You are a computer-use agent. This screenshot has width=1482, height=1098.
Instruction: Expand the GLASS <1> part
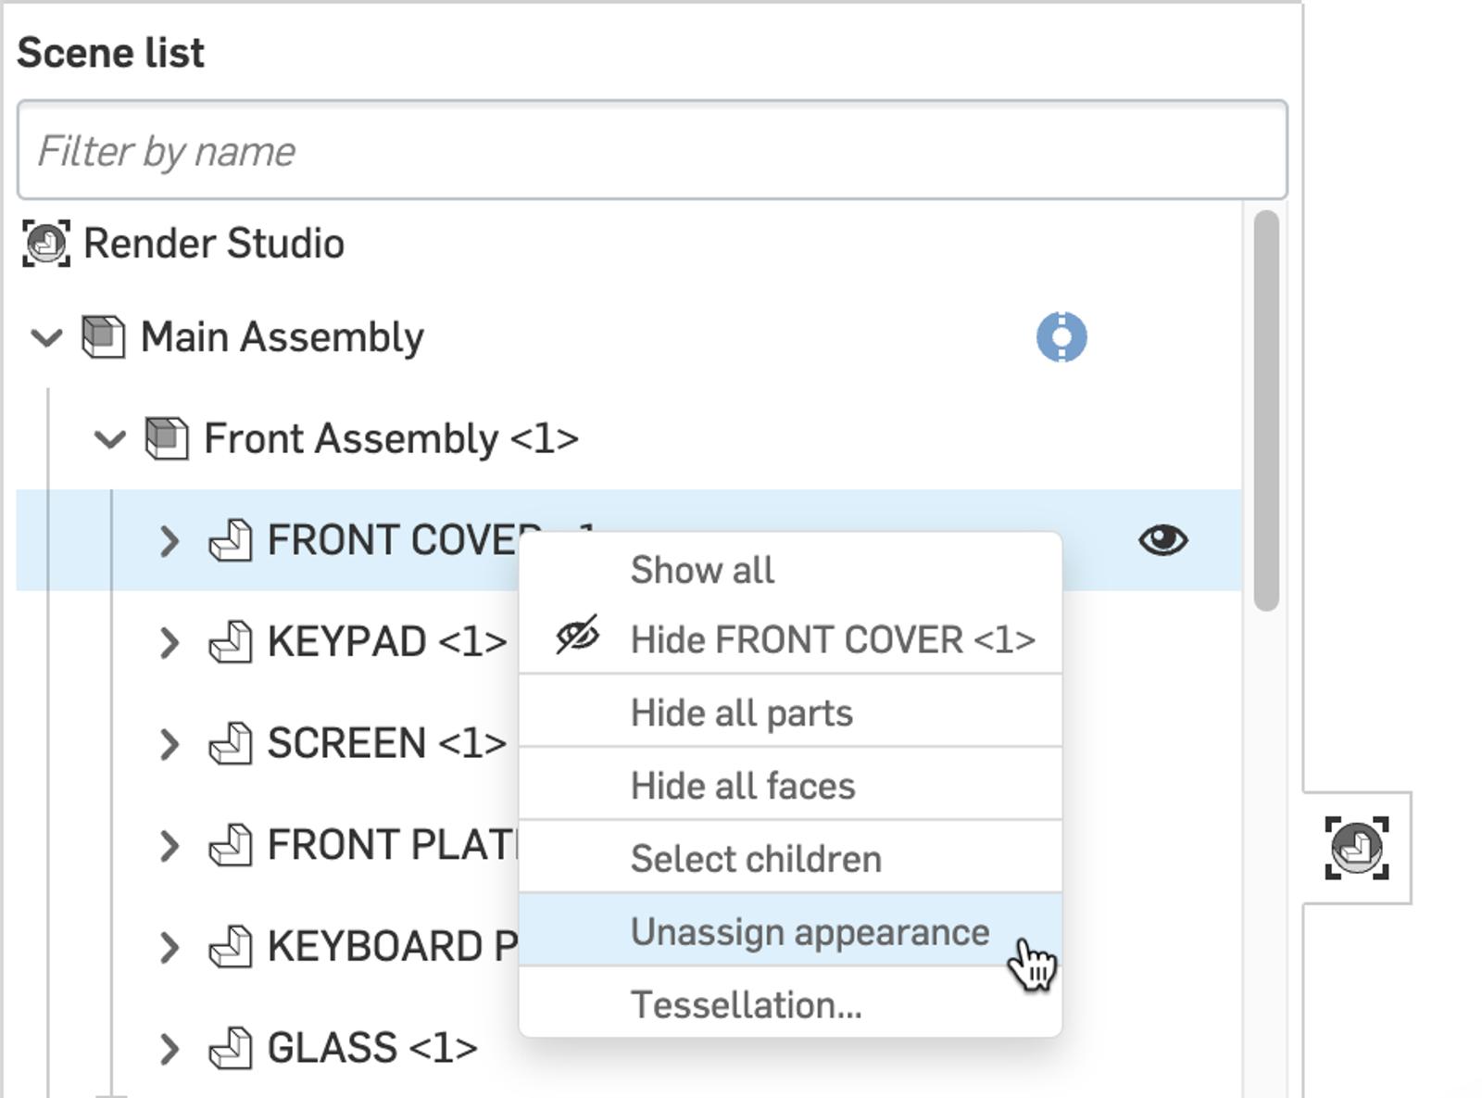pyautogui.click(x=169, y=1049)
